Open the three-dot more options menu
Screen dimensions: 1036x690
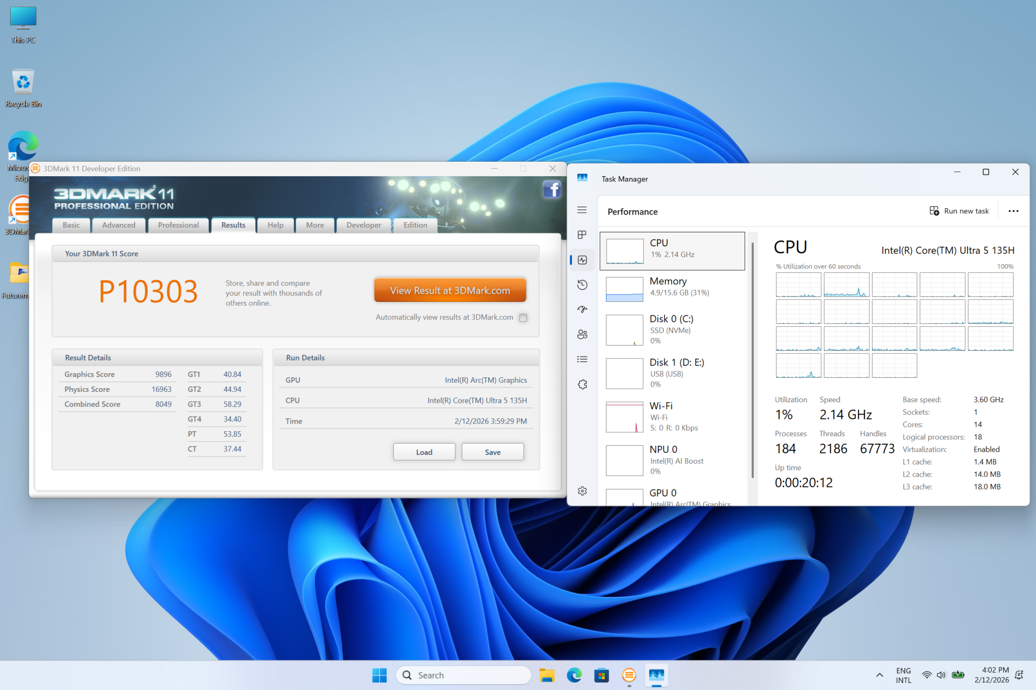[1013, 211]
